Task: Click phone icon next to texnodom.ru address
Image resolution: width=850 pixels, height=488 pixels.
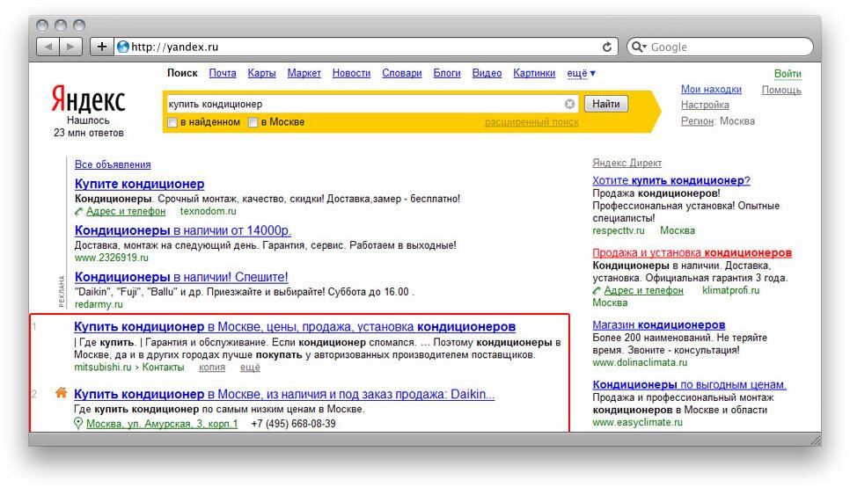Action: click(x=78, y=212)
